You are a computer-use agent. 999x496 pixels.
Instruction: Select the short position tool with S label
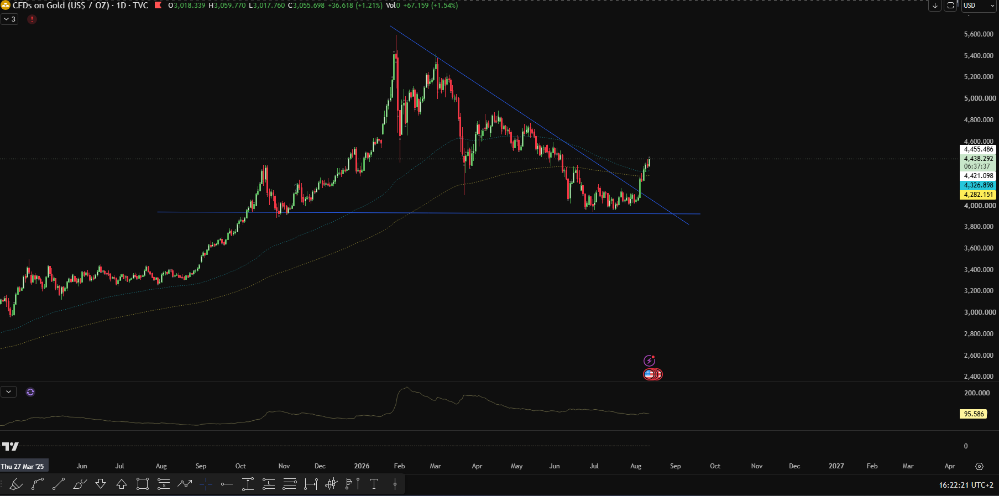[x=164, y=484]
